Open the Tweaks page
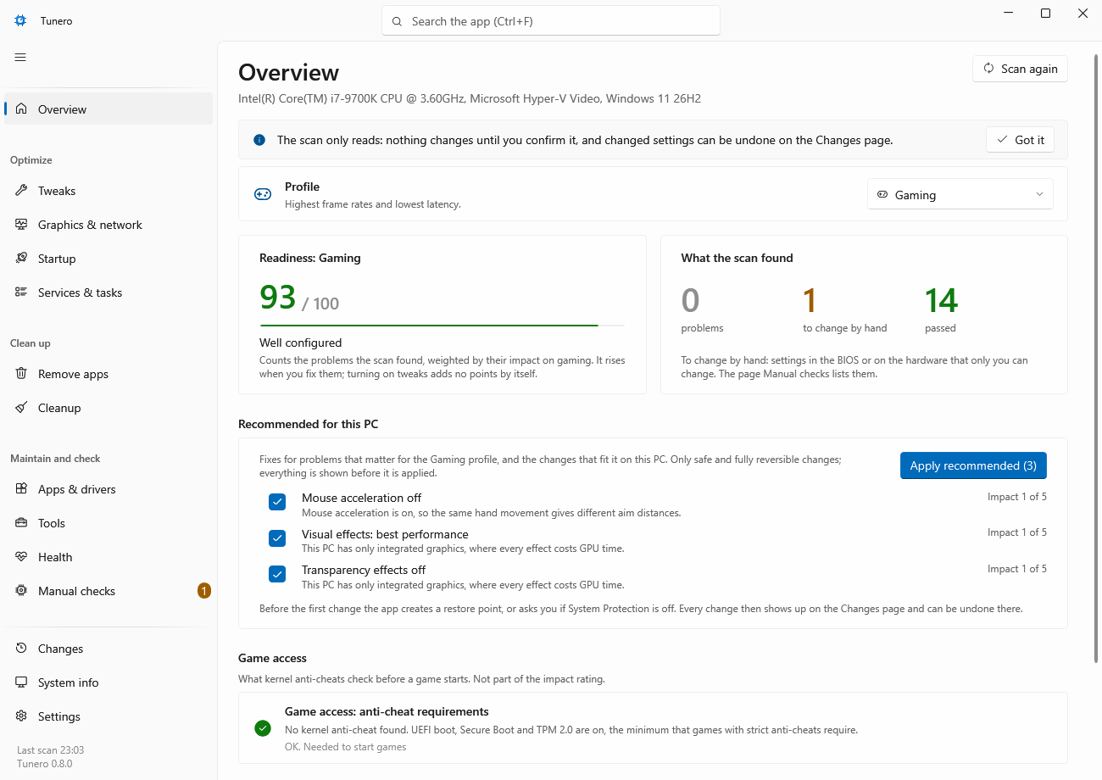Screen dimensions: 1102x780 109,191
